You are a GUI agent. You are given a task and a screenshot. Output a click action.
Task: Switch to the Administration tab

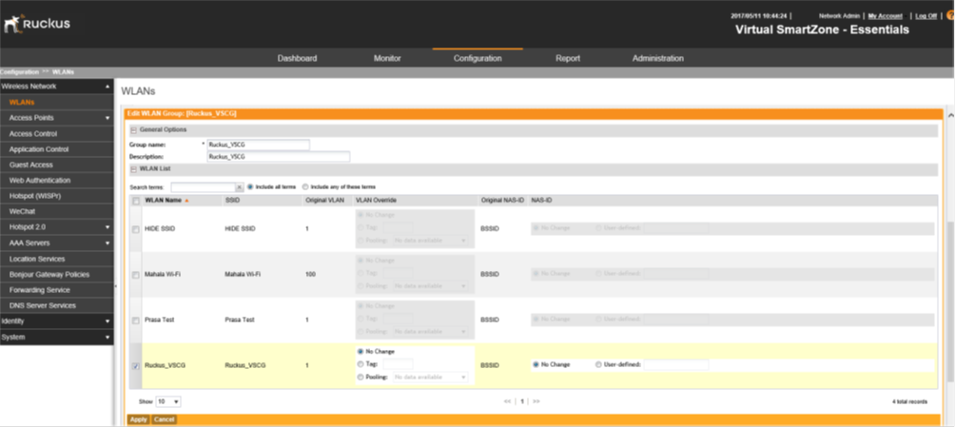tap(657, 58)
